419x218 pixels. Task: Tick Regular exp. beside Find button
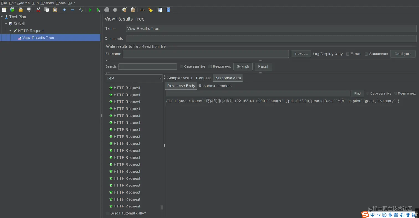(x=395, y=94)
